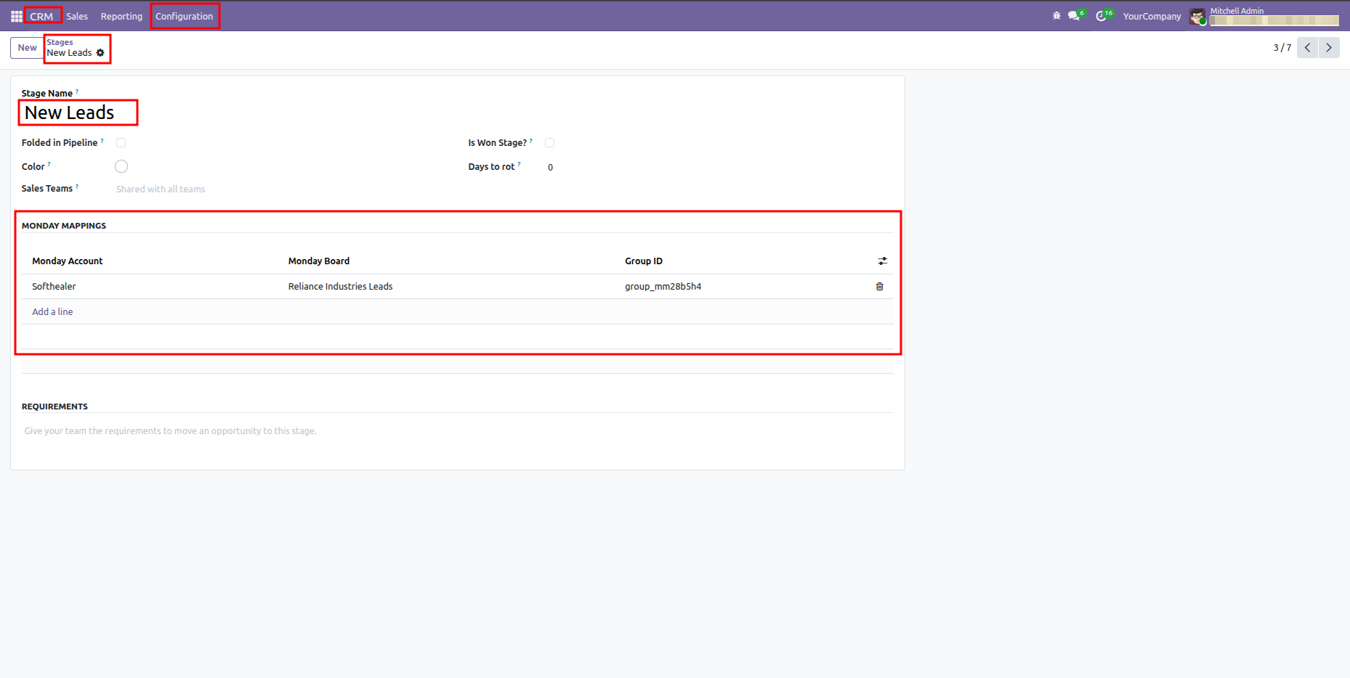Go to previous stage record arrow
Screen dimensions: 1350x678
click(x=1307, y=48)
